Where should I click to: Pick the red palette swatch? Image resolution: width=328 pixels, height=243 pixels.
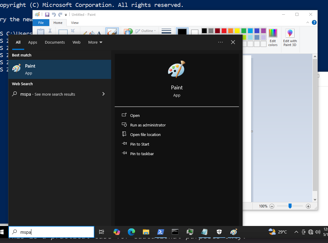(x=224, y=31)
